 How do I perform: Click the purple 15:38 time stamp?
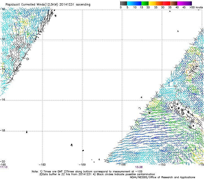coord(139,167)
